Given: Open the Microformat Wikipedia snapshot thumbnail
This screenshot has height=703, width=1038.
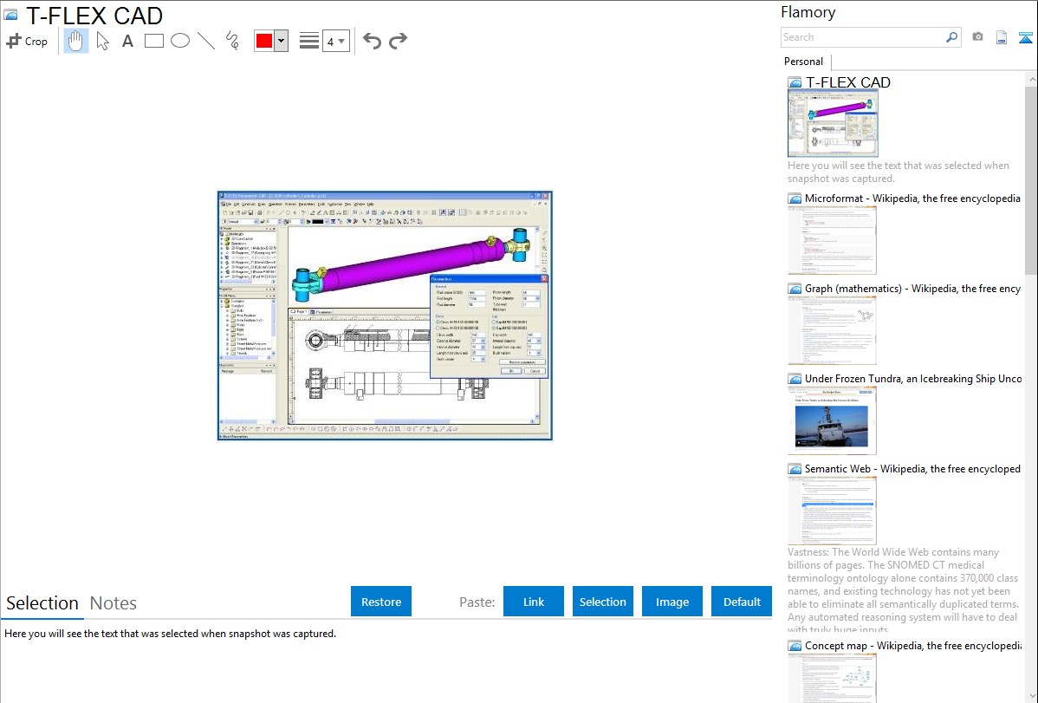Looking at the screenshot, I should 832,240.
